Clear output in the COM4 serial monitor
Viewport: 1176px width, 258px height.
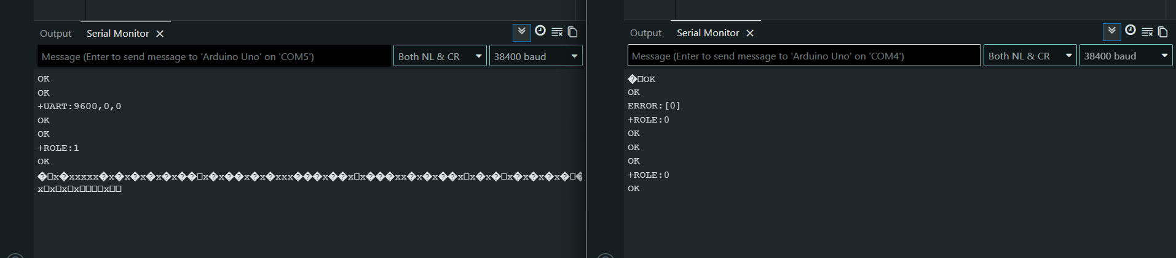1147,31
